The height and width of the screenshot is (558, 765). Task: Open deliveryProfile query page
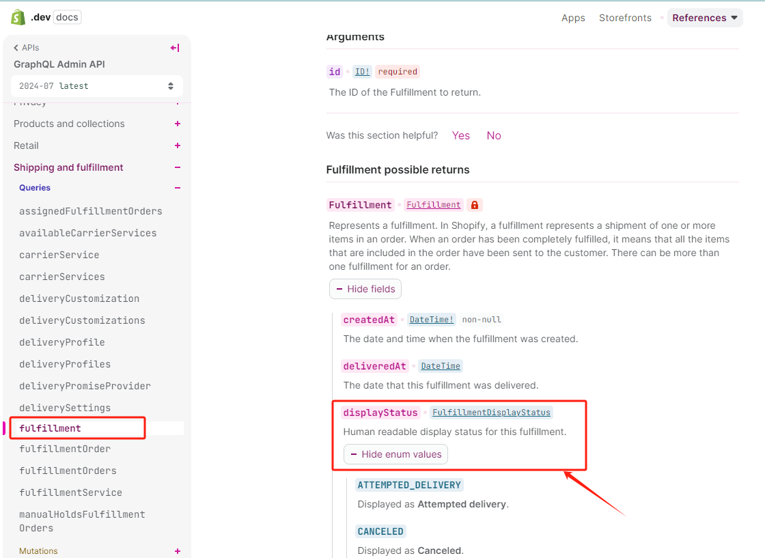pos(62,342)
